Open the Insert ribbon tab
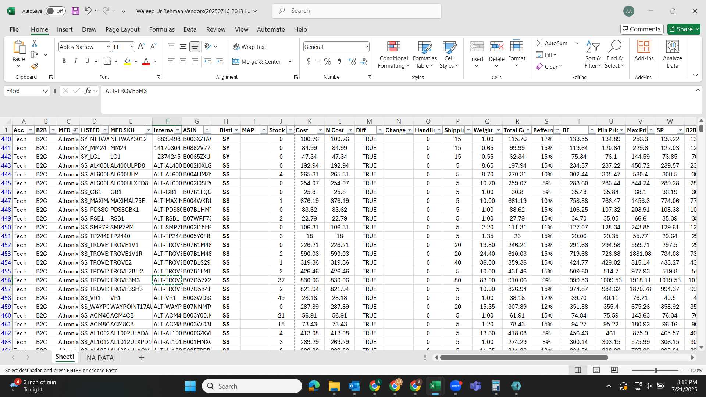The height and width of the screenshot is (397, 706). (x=65, y=29)
